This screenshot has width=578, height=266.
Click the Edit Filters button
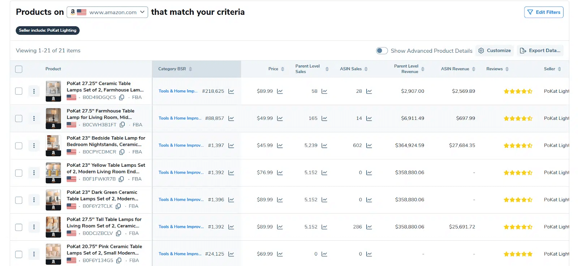click(544, 12)
